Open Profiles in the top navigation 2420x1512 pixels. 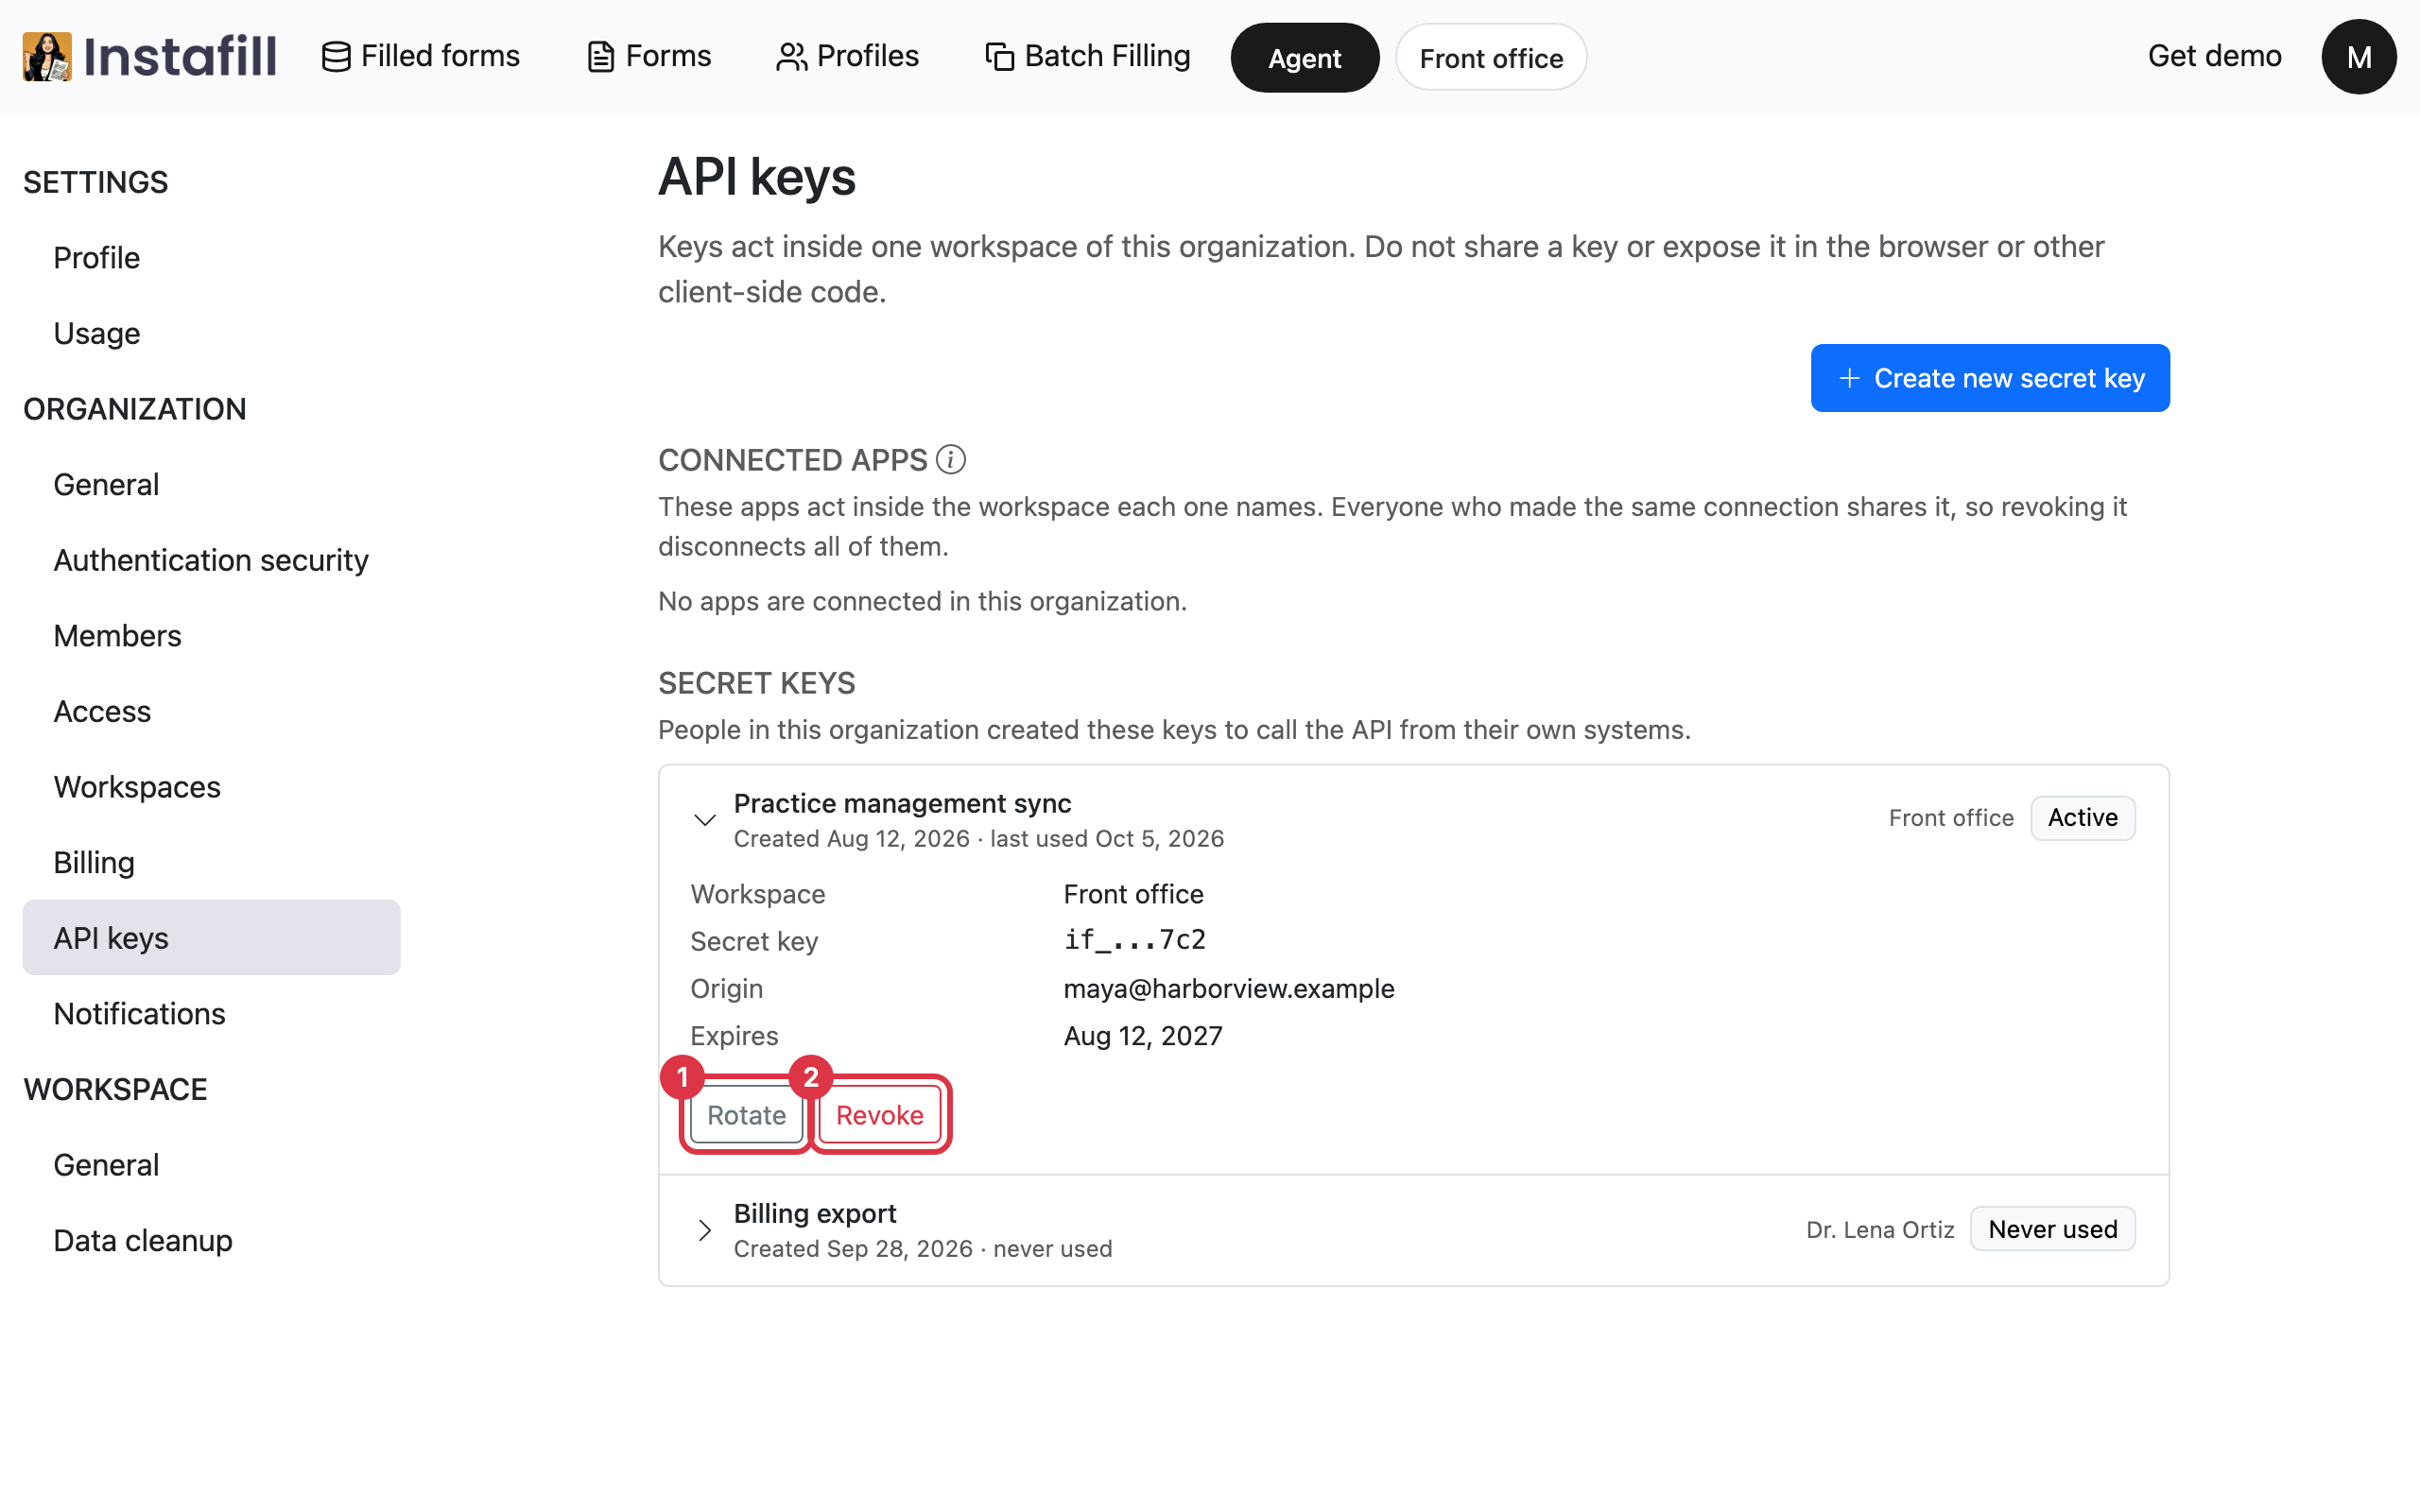[x=847, y=56]
